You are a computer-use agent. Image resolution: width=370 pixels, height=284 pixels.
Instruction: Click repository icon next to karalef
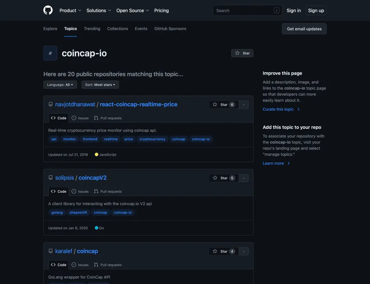[51, 251]
